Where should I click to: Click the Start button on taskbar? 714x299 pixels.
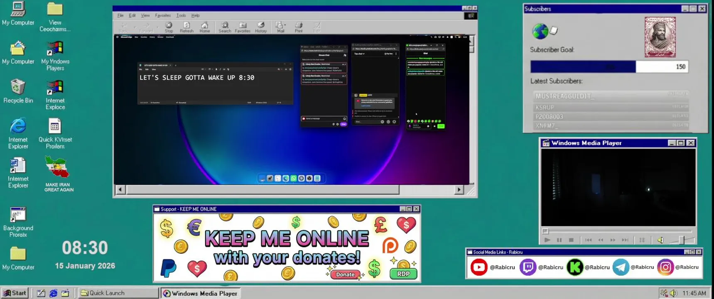[15, 293]
